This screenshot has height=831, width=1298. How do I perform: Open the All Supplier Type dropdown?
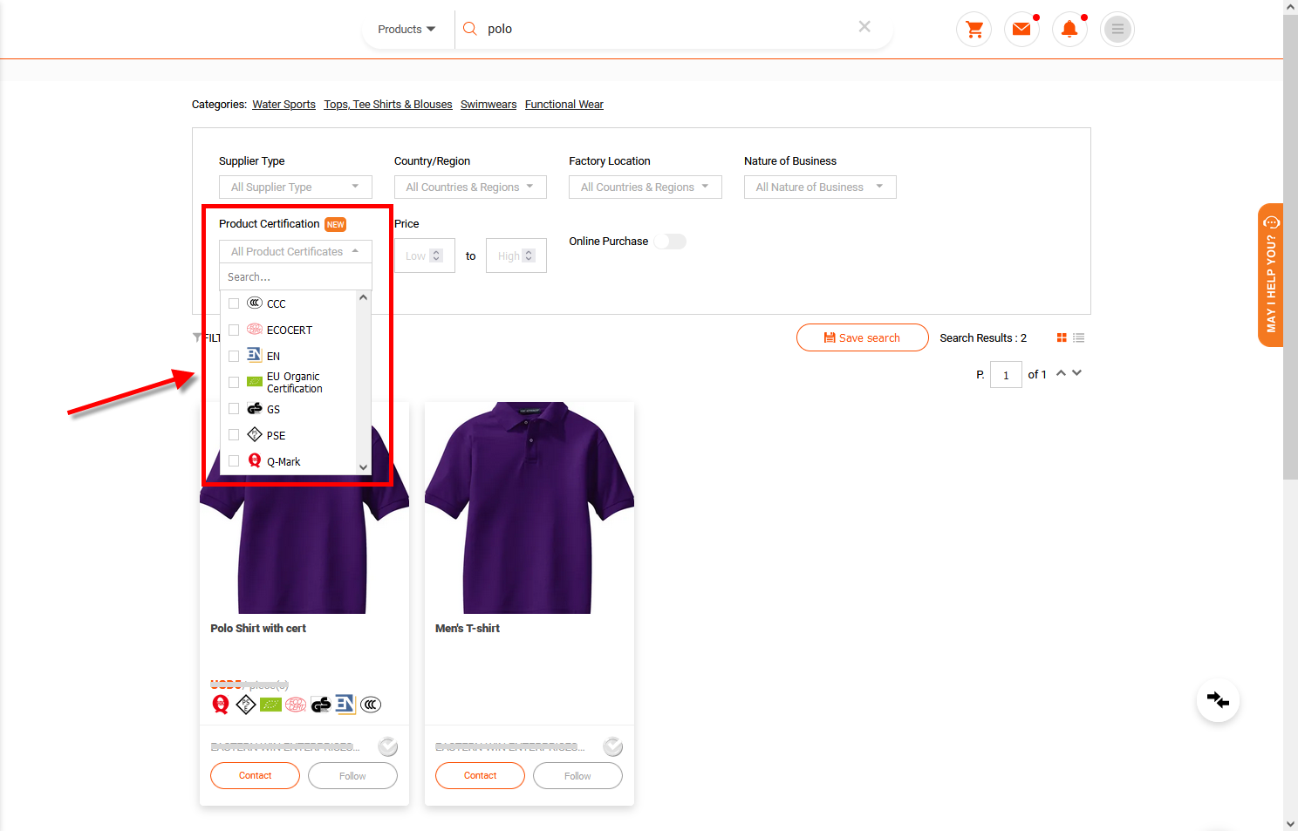tap(296, 187)
